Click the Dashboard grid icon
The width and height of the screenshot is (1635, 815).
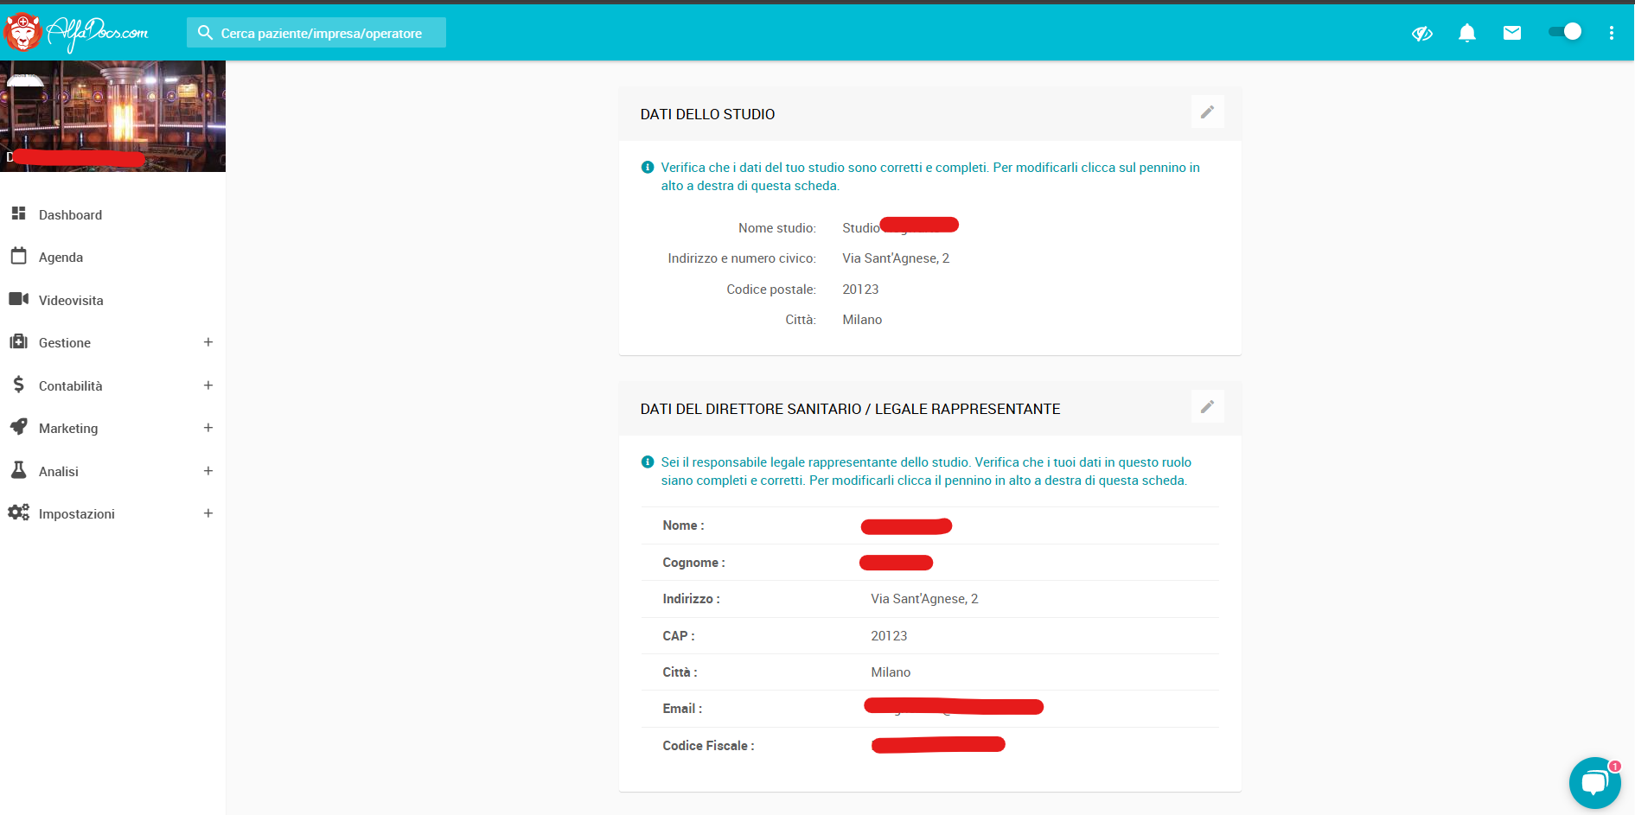(18, 213)
